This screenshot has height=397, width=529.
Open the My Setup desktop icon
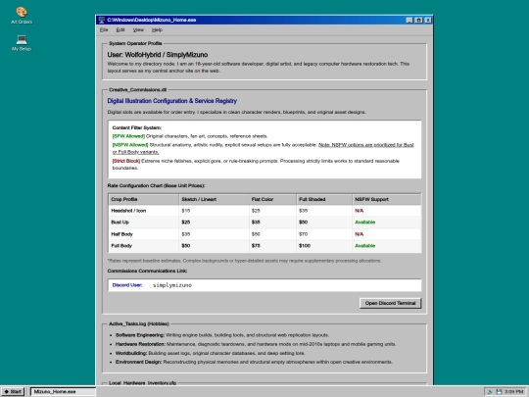coord(22,43)
